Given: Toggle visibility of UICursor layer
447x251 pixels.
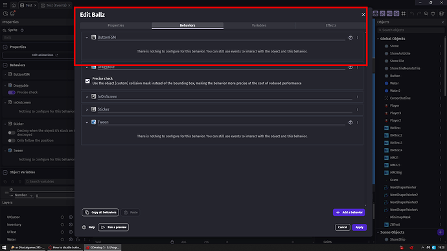Looking at the screenshot, I should 71,217.
